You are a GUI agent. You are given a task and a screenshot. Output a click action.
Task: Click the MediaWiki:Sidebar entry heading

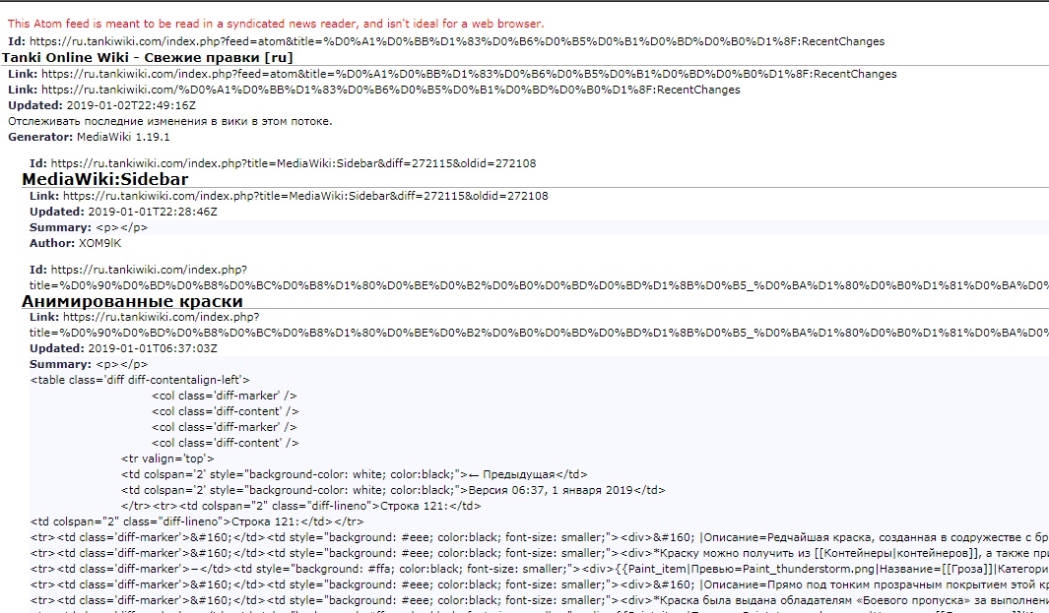coord(104,179)
